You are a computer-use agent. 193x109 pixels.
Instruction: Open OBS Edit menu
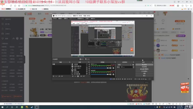coord(60,18)
